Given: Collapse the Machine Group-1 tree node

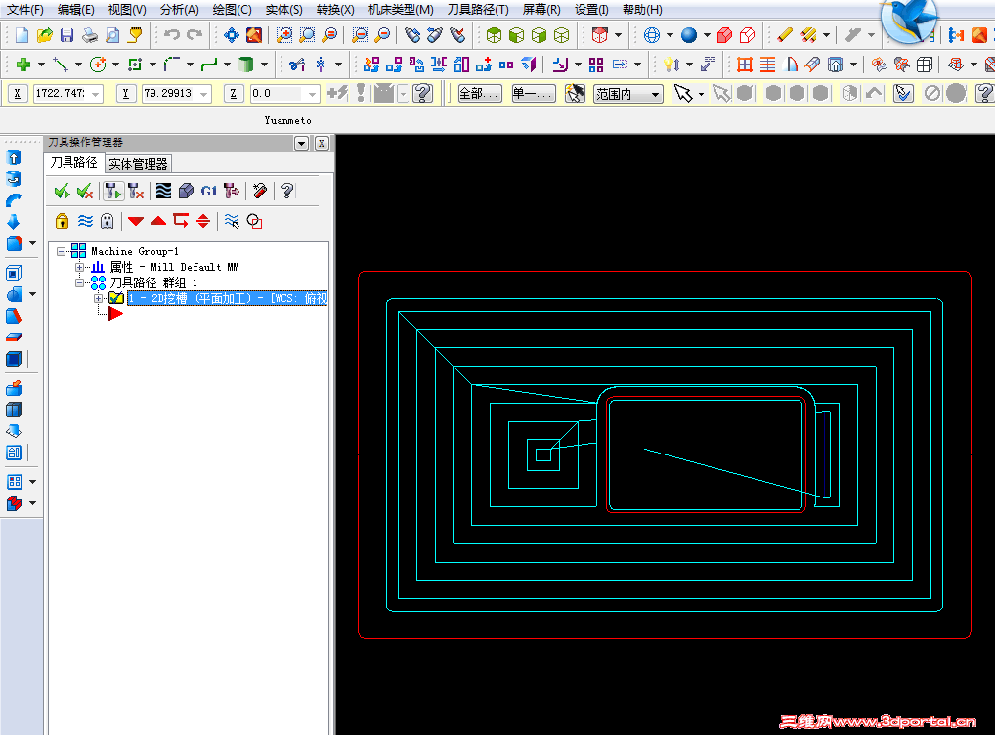Looking at the screenshot, I should pyautogui.click(x=61, y=251).
